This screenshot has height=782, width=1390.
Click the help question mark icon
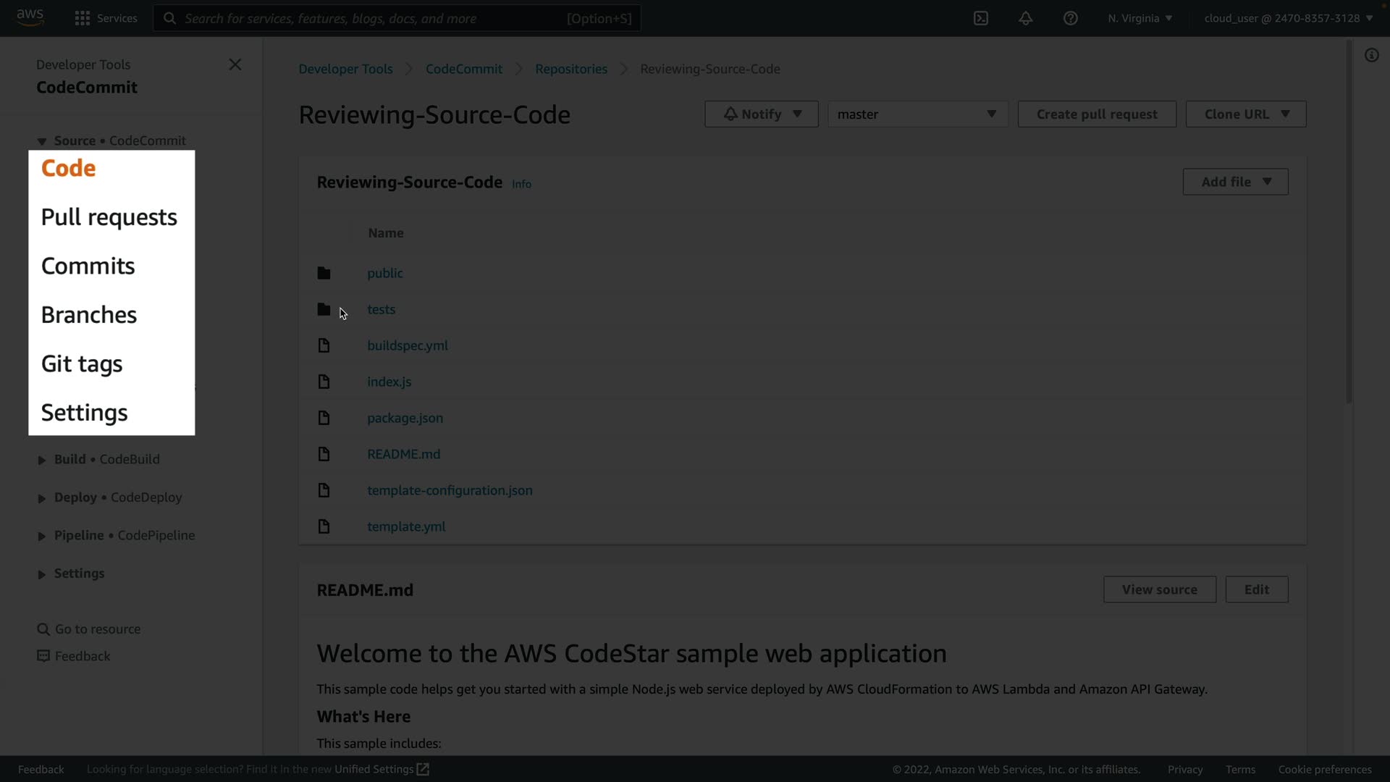coord(1071,18)
